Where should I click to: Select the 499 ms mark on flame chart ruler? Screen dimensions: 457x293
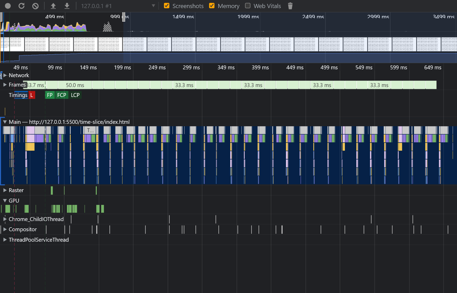coord(329,68)
